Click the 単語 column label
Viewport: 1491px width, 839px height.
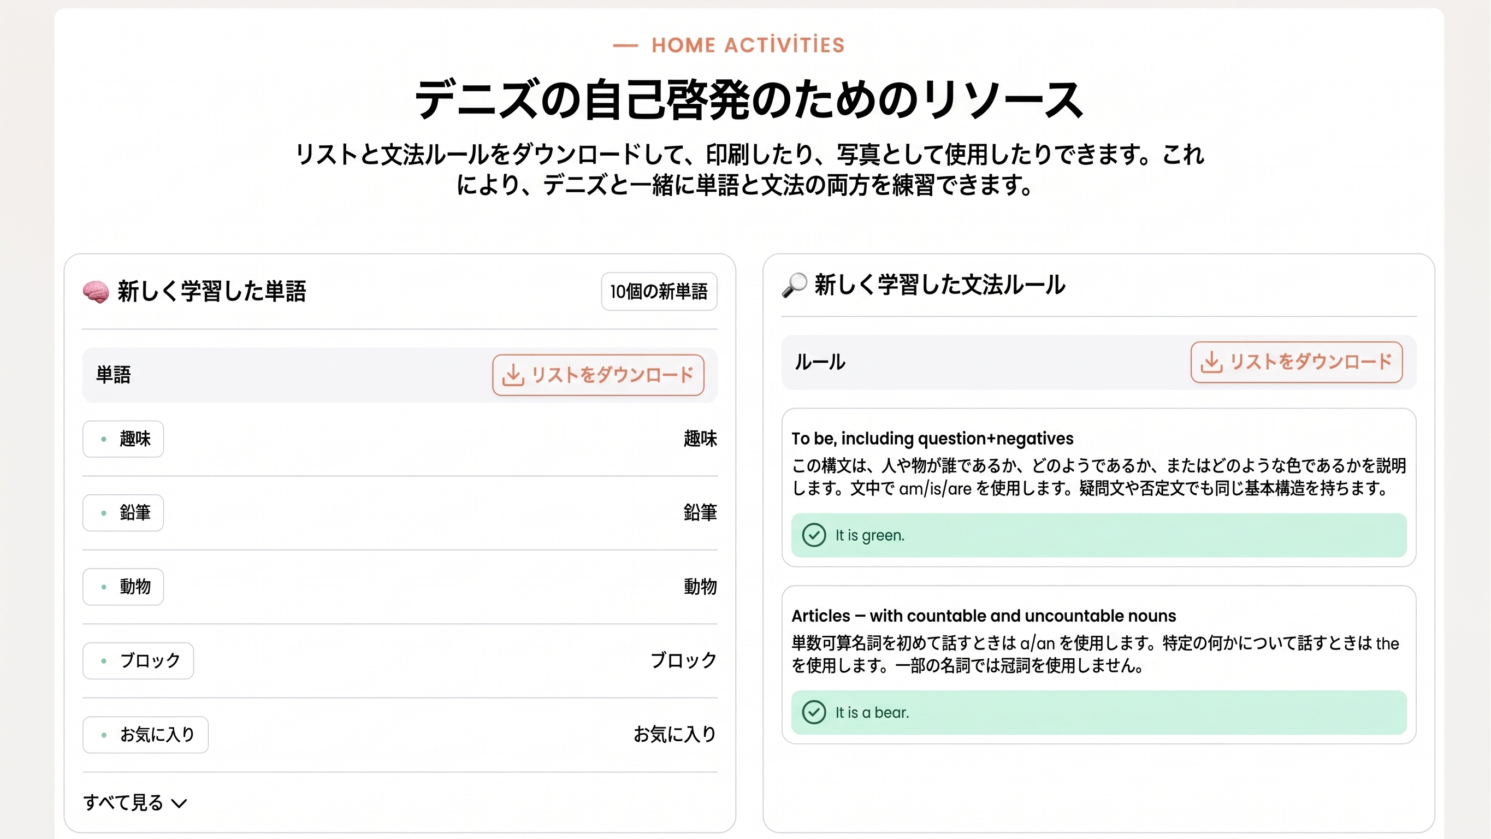pyautogui.click(x=114, y=375)
